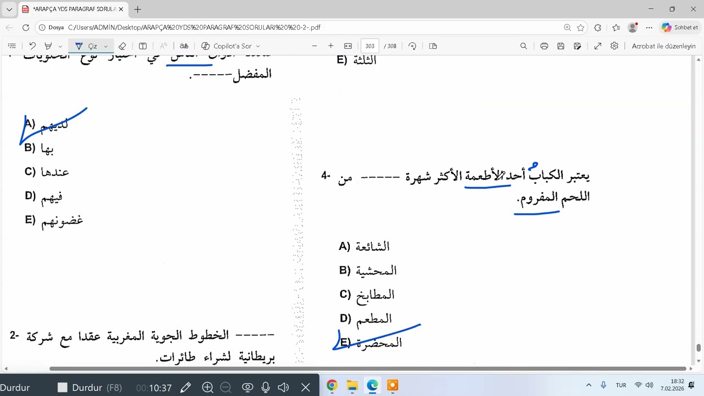Show hidden system tray icons
This screenshot has width=704, height=396.
coord(588,386)
